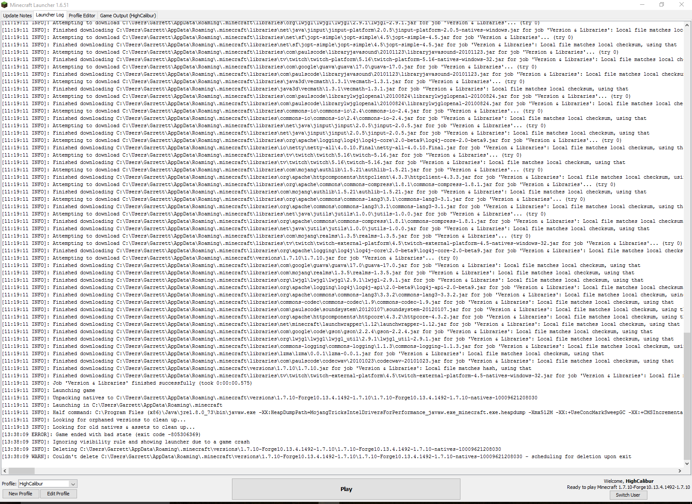Viewport: 692px width, 504px height.
Task: Click the 'Ignoring visibility rule' log line
Action: [x=126, y=442]
